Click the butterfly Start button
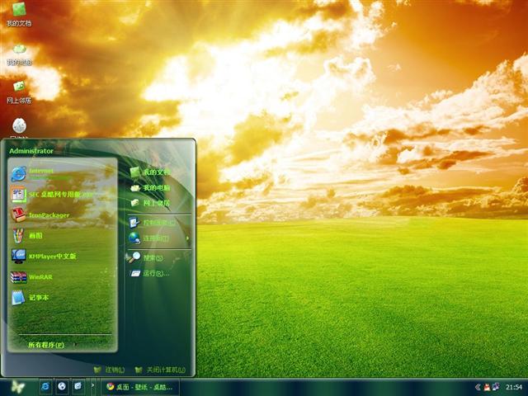Image resolution: width=528 pixels, height=396 pixels. (17, 387)
